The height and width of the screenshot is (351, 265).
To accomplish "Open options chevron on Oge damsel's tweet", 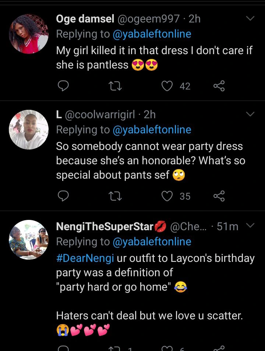I will (x=250, y=18).
